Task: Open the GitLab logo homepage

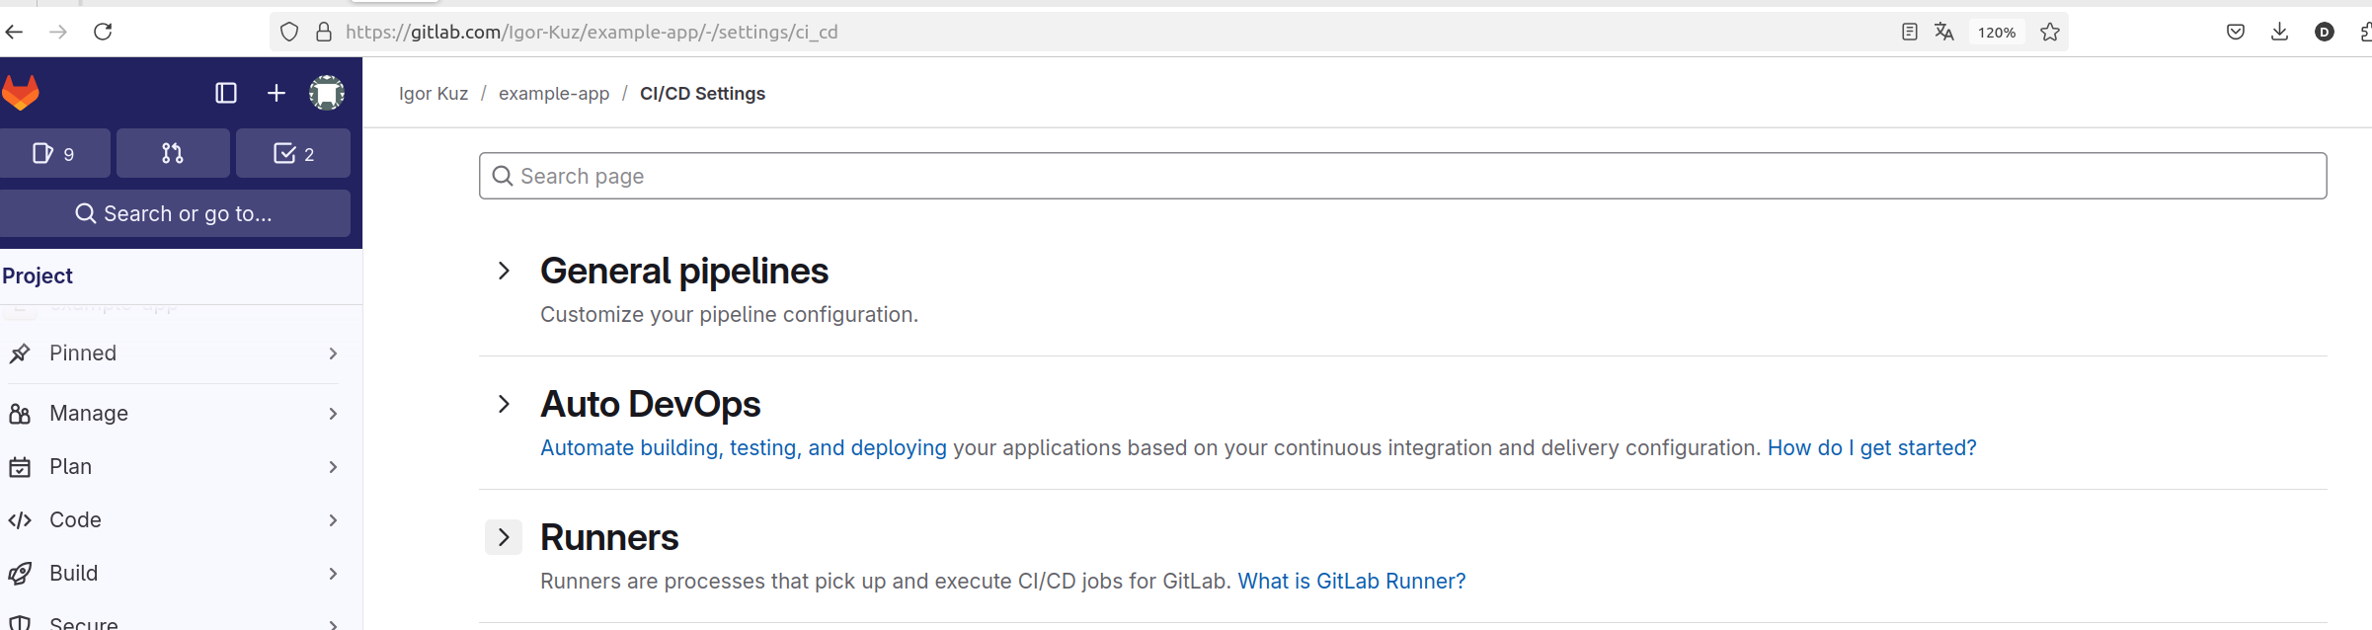Action: click(20, 93)
